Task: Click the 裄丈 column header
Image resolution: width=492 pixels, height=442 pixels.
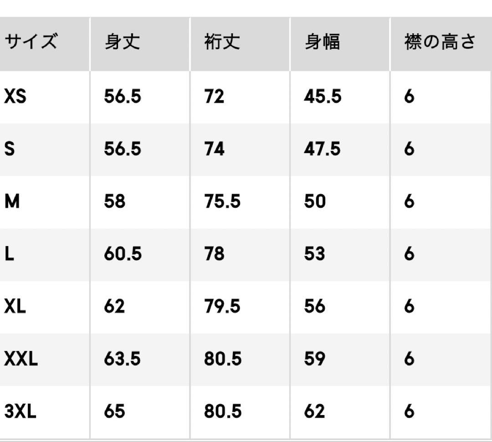Action: point(222,42)
